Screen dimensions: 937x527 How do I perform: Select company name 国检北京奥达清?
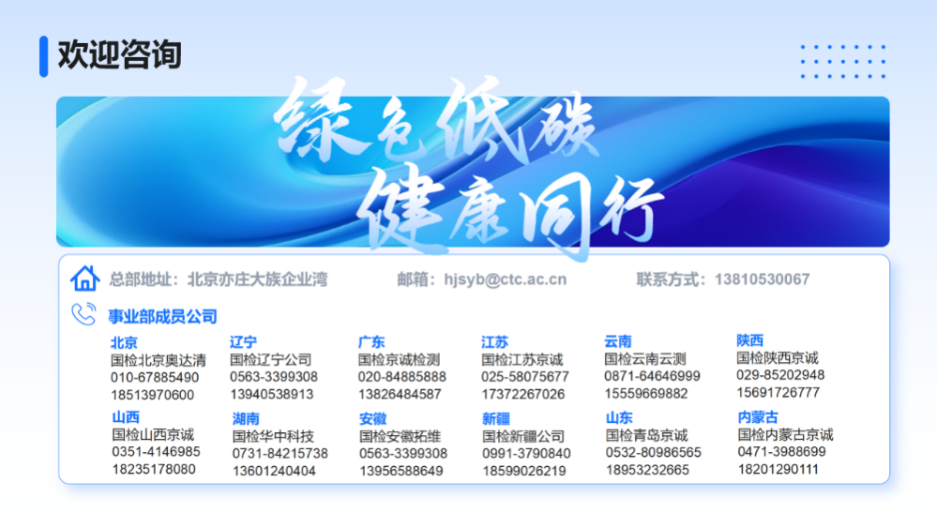click(x=159, y=360)
